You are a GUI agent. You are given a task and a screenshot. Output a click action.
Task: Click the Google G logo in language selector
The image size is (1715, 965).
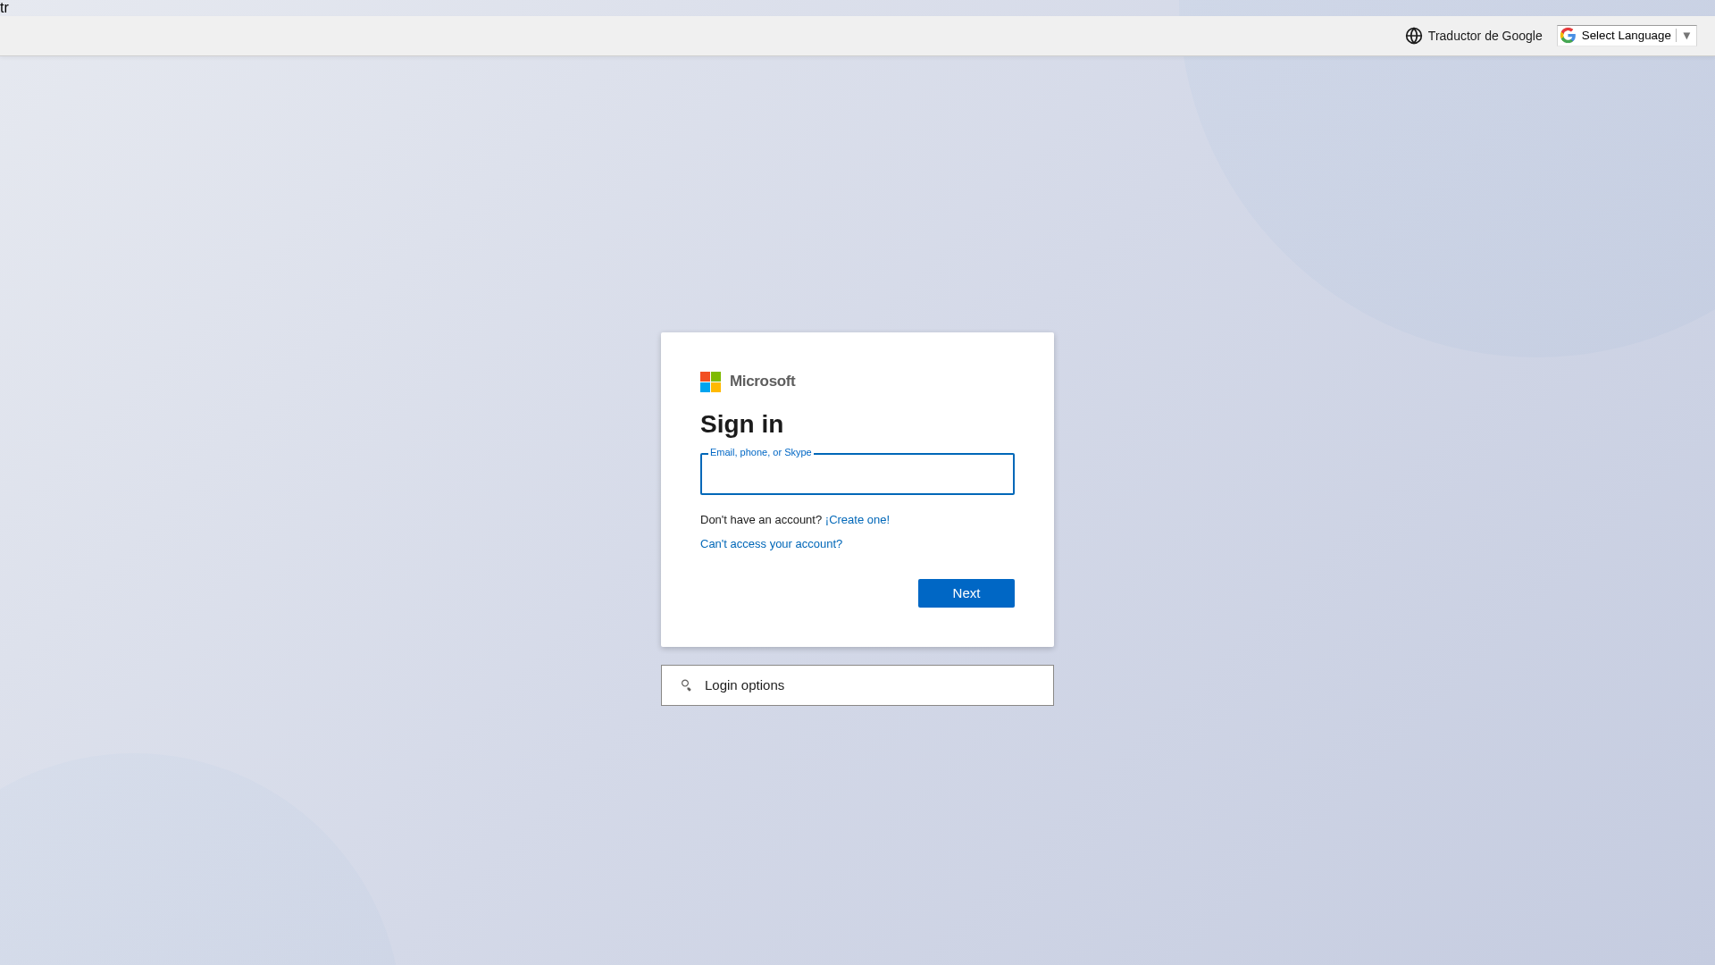(x=1568, y=36)
